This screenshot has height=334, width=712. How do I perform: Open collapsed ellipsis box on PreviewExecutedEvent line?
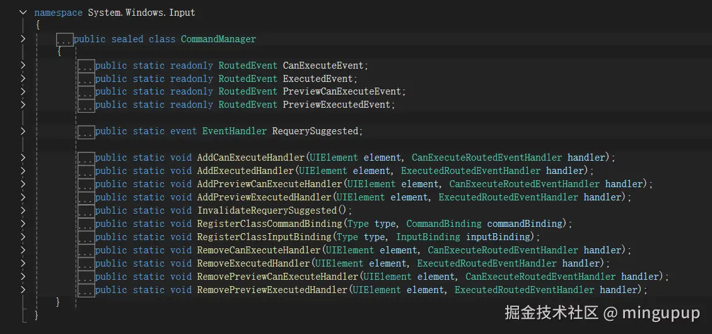[86, 105]
